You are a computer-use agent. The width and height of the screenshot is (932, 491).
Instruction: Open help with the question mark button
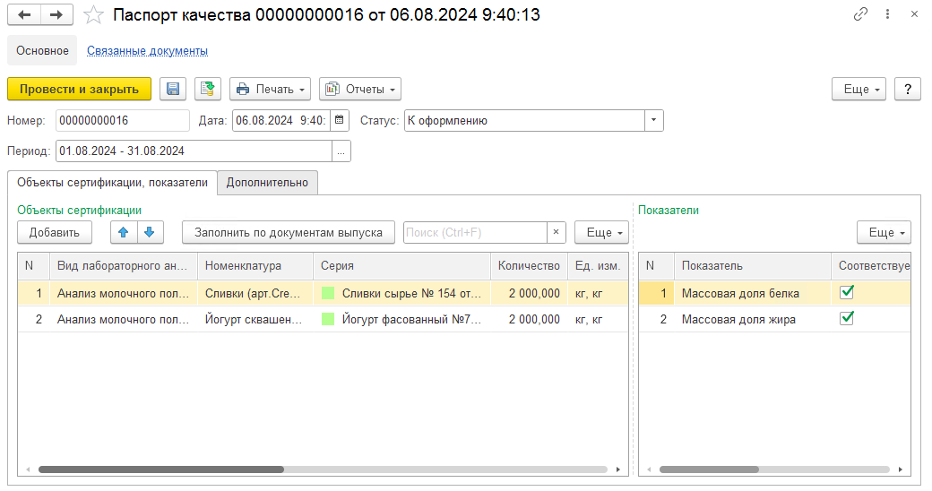[x=908, y=90]
